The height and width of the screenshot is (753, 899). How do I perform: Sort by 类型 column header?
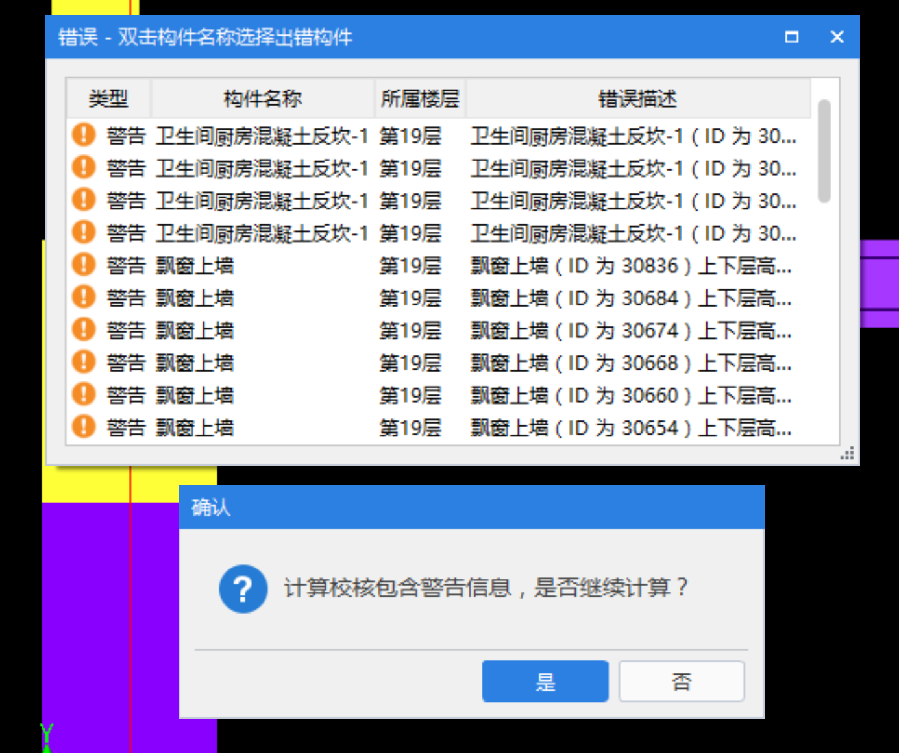click(108, 99)
